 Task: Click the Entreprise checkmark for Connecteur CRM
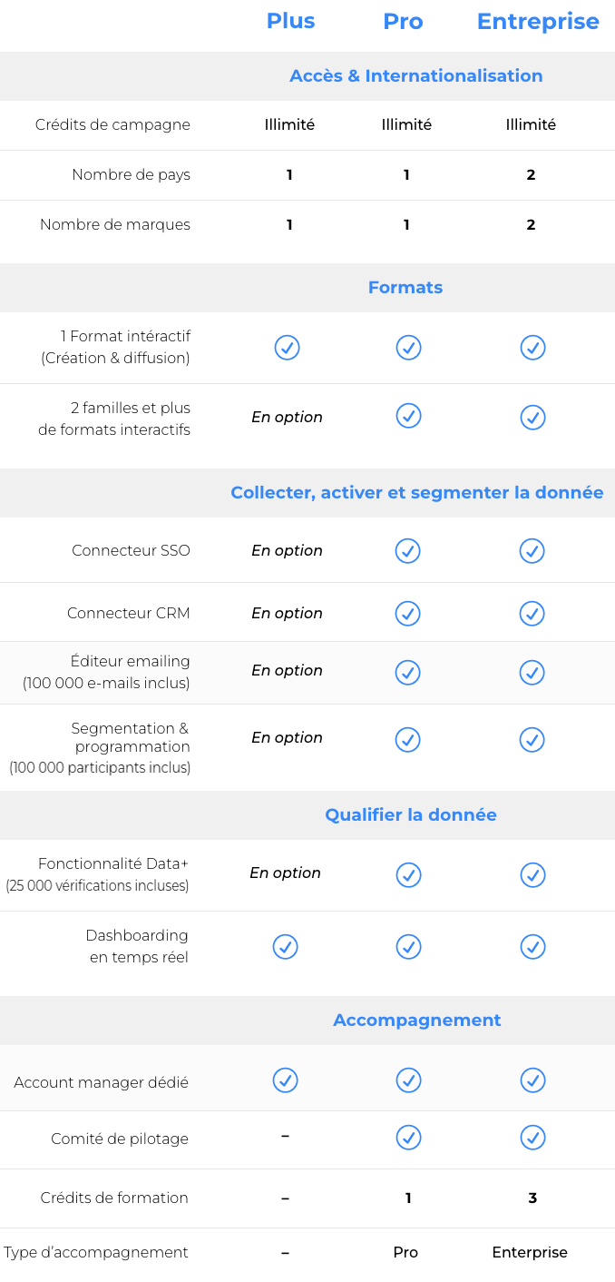click(x=532, y=614)
